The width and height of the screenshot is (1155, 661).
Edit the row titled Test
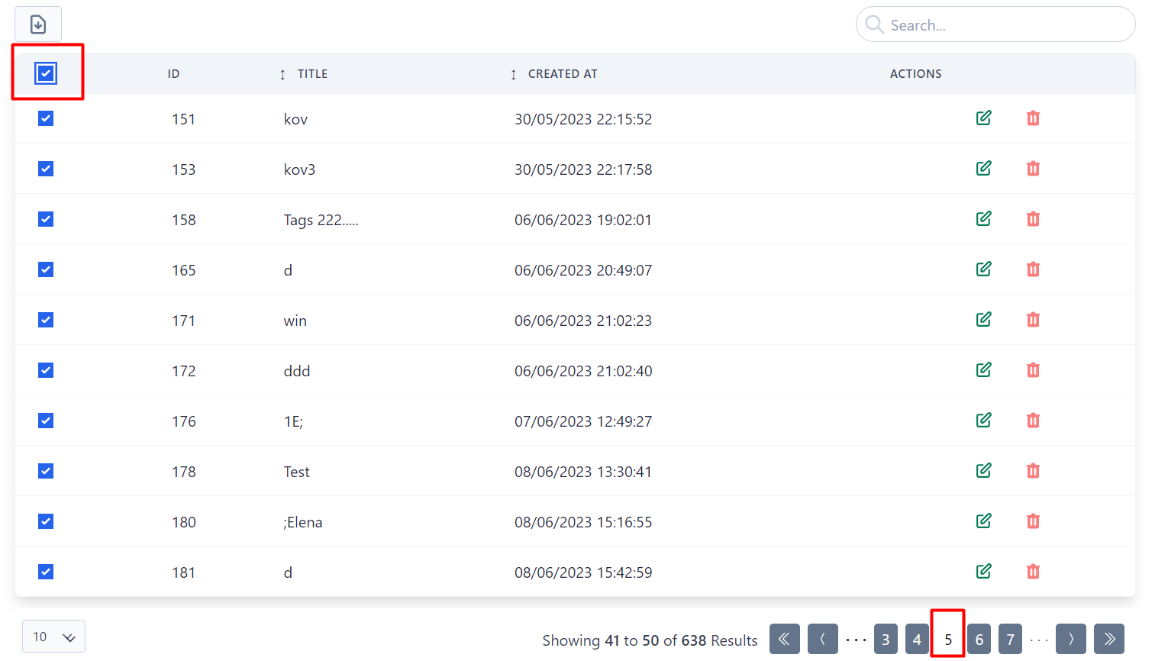pyautogui.click(x=983, y=471)
